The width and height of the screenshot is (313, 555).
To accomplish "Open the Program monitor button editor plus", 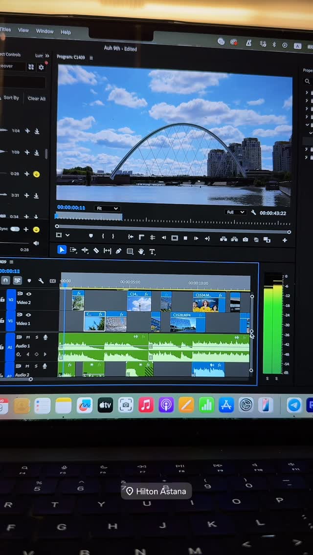I will coord(285,240).
